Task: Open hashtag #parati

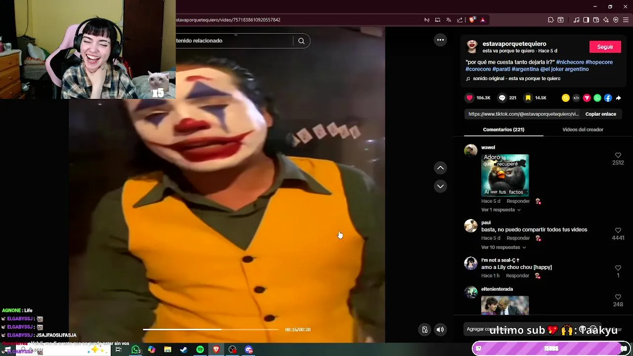Action: click(501, 69)
